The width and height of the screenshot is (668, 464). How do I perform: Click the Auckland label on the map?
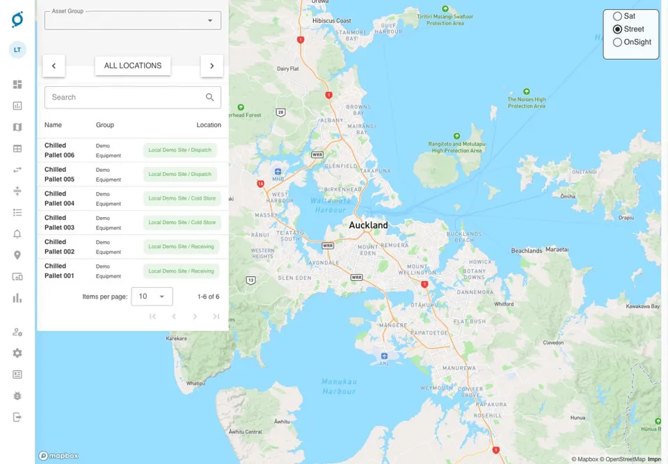[x=369, y=225]
